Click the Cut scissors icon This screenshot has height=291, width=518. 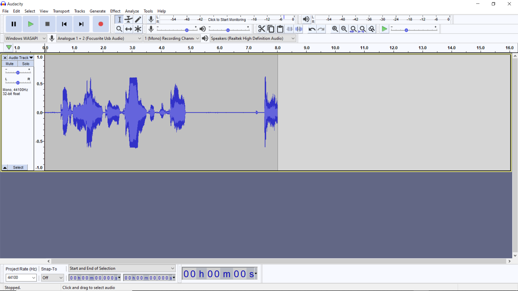click(x=261, y=29)
